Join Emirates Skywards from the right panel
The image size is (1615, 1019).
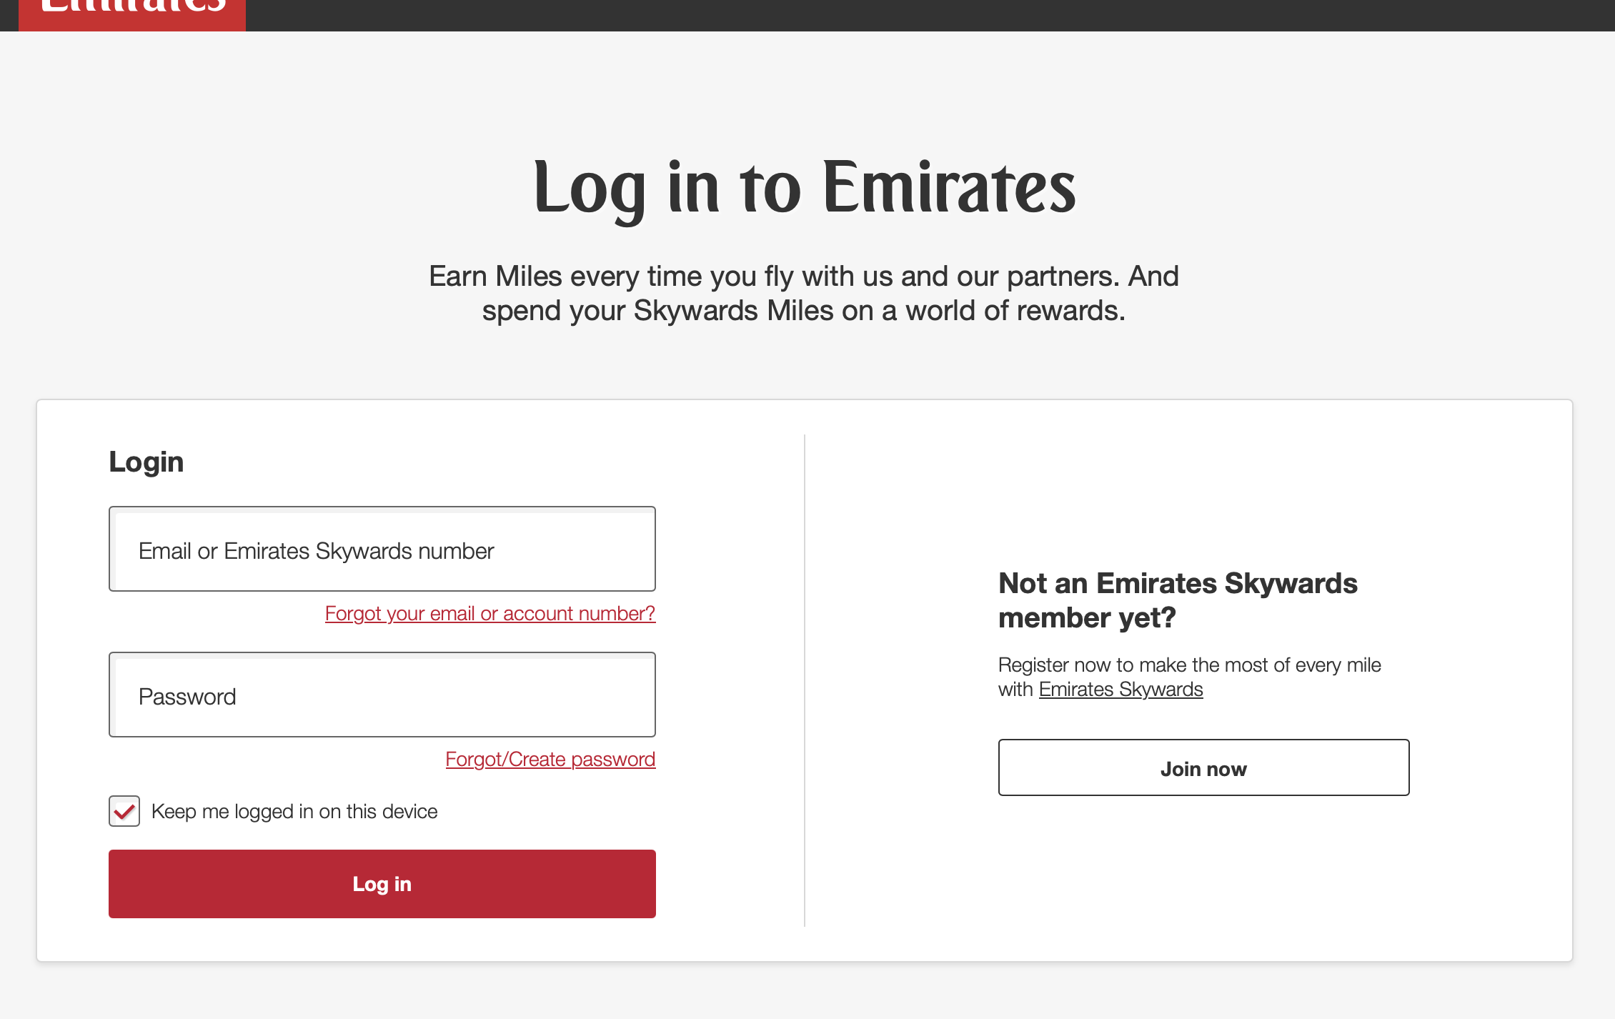click(1203, 767)
